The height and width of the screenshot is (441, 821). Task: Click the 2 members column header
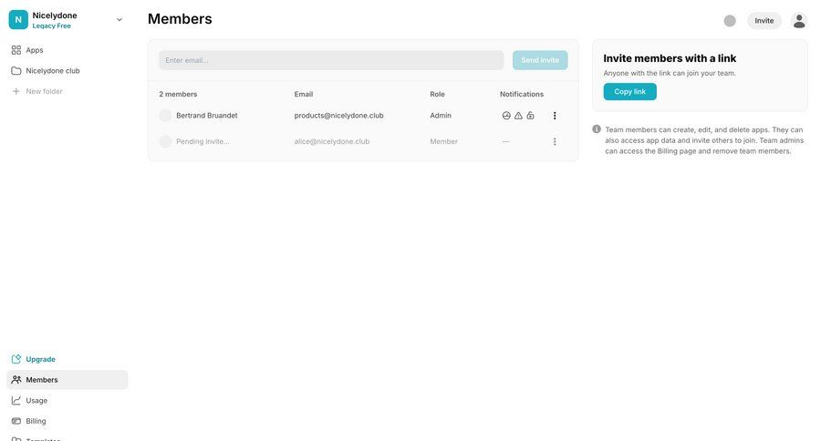[178, 94]
